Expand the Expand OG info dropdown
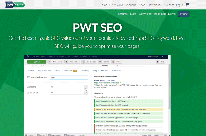206x136 pixels. tap(69, 93)
